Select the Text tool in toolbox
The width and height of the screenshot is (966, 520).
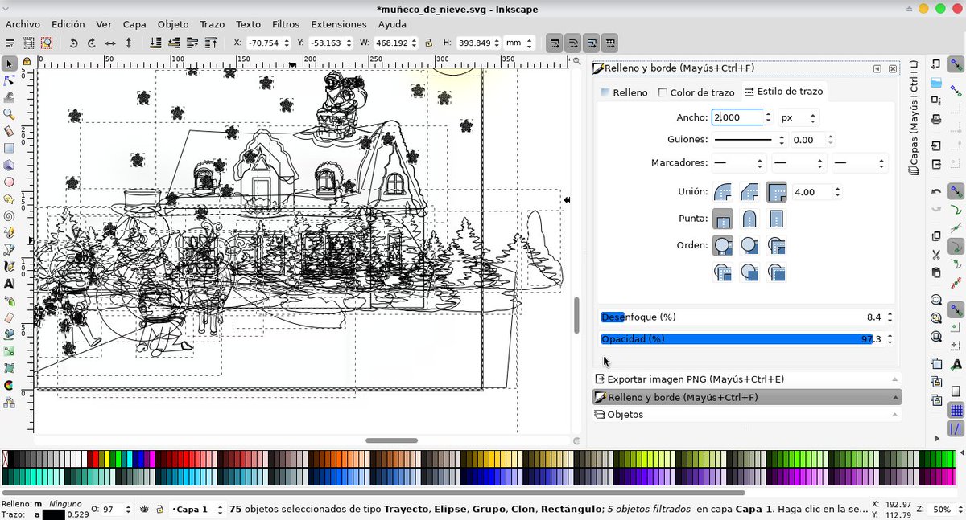(x=9, y=283)
